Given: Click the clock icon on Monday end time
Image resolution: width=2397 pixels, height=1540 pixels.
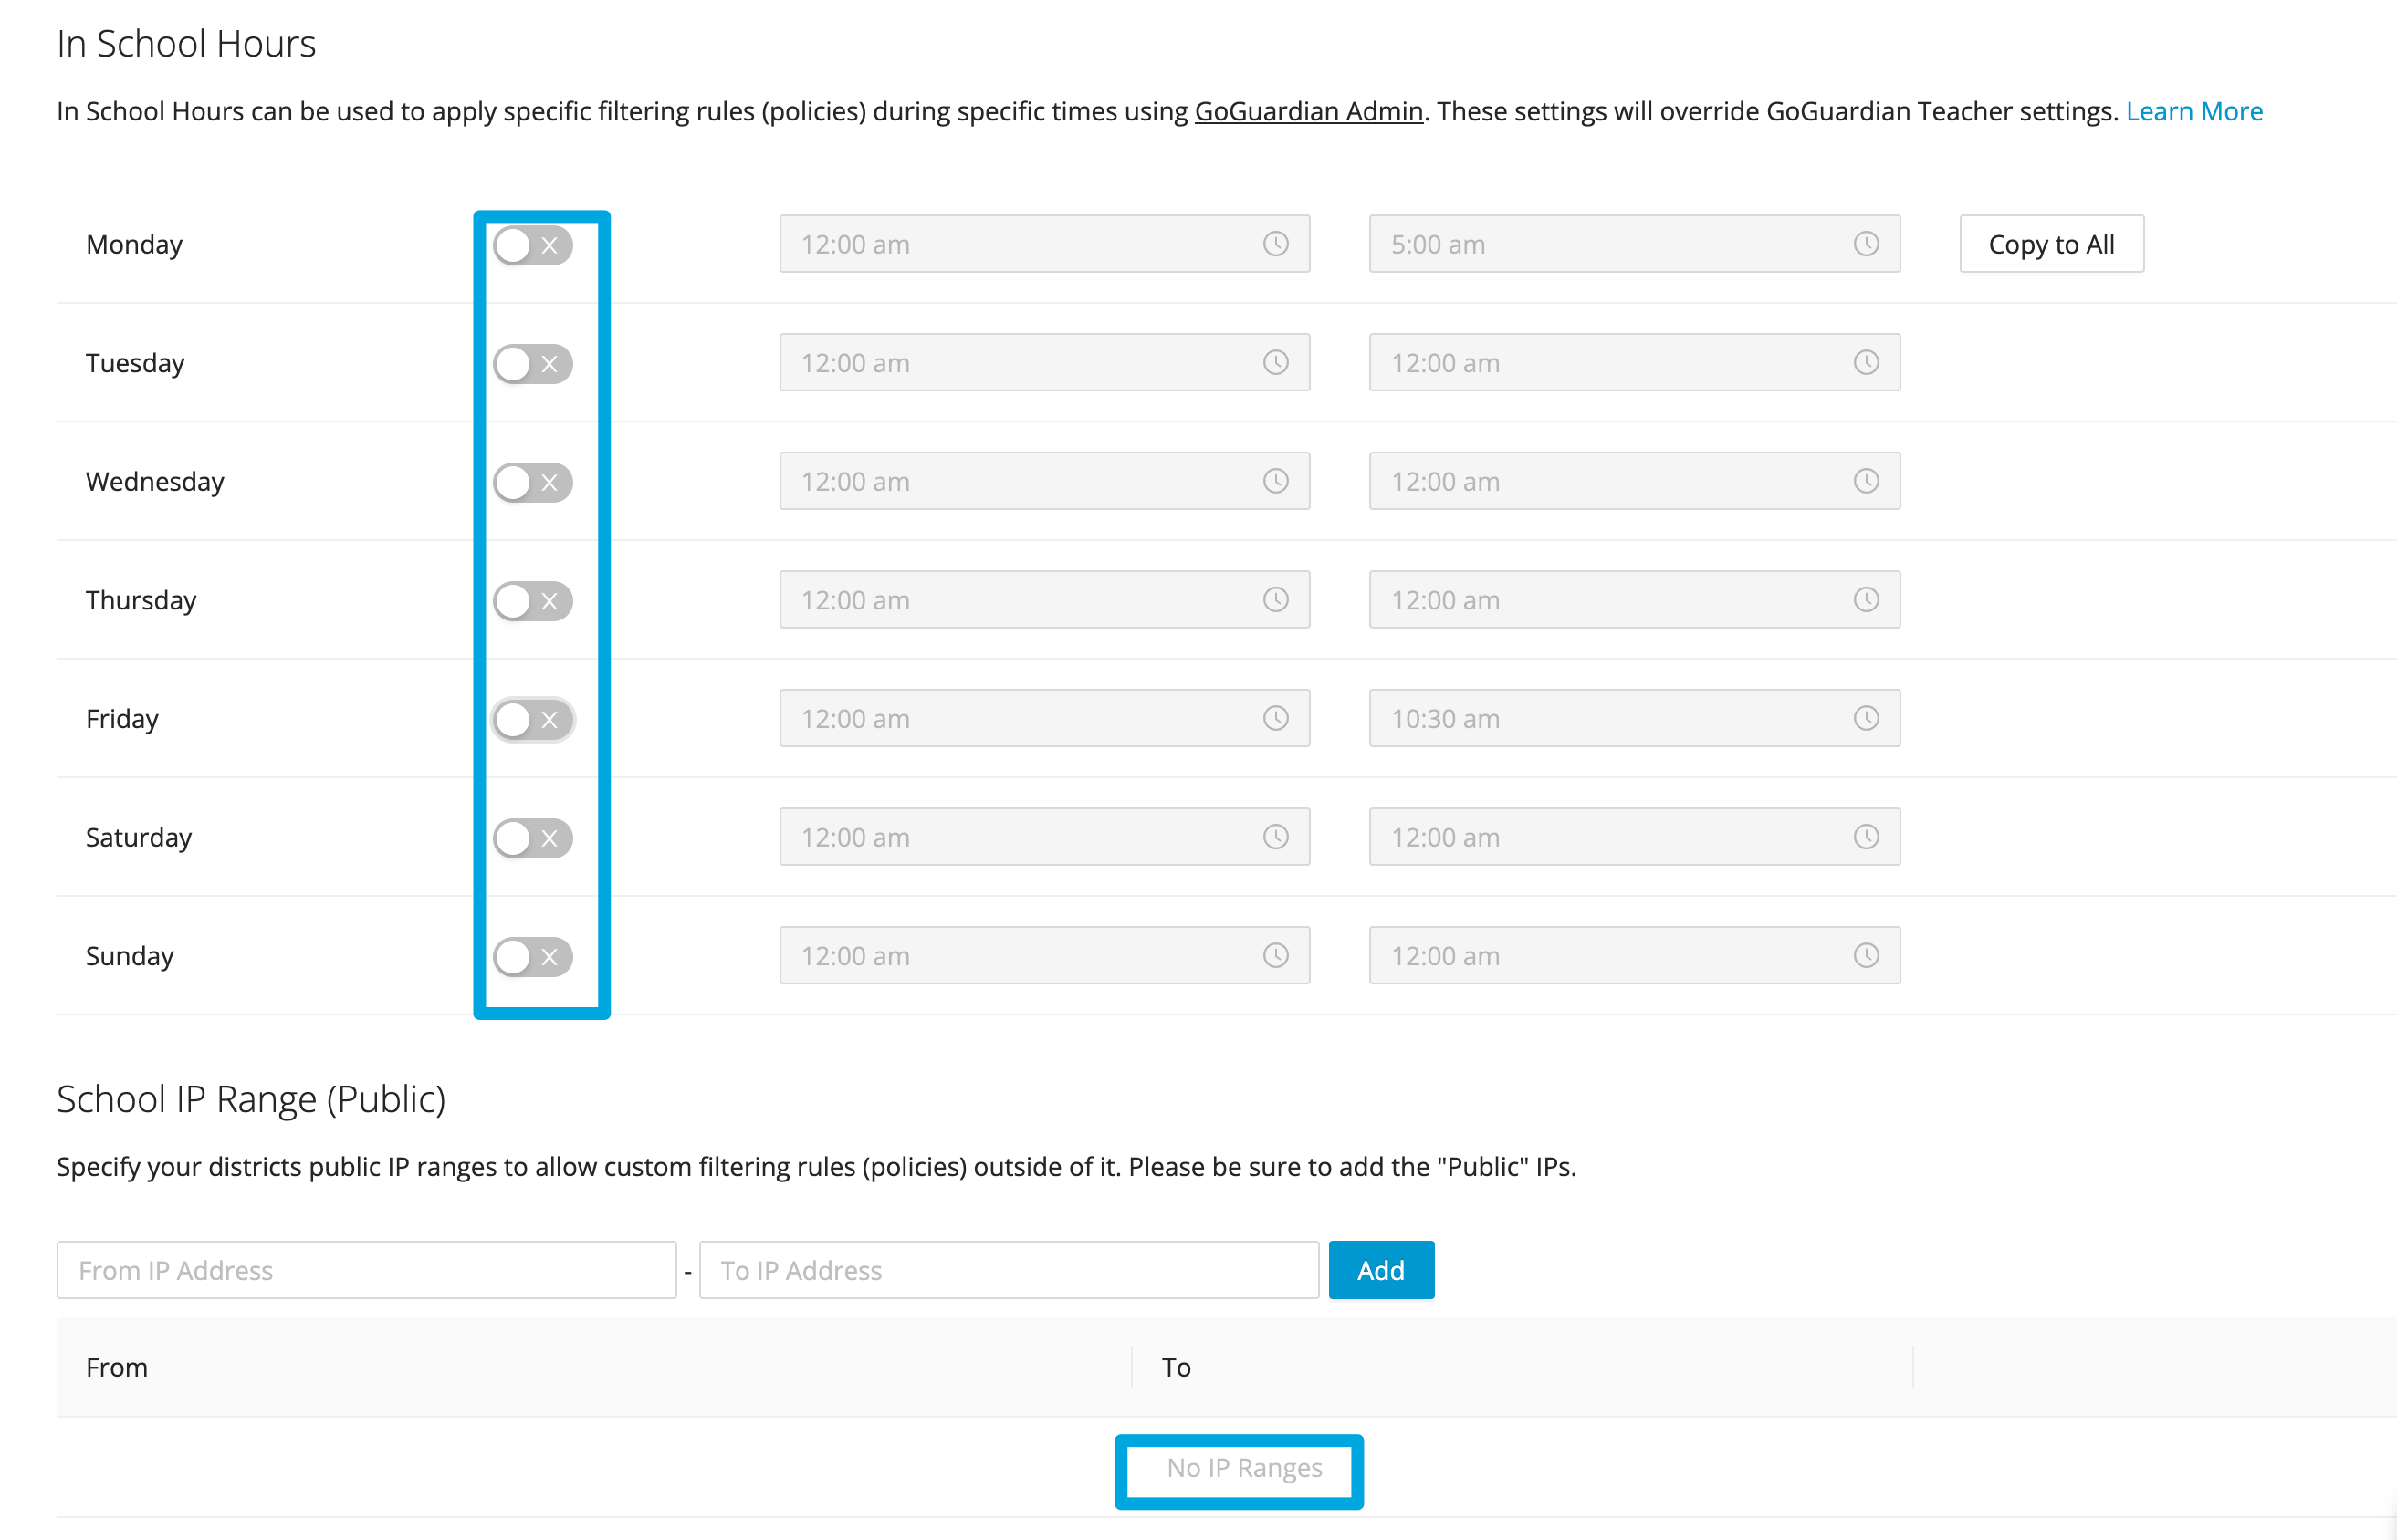Looking at the screenshot, I should pyautogui.click(x=1866, y=243).
